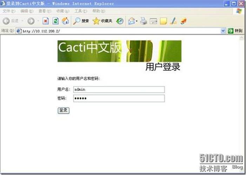246x175 pixels.
Task: Open the 编辑 (Edit) menu
Action: click(27, 11)
